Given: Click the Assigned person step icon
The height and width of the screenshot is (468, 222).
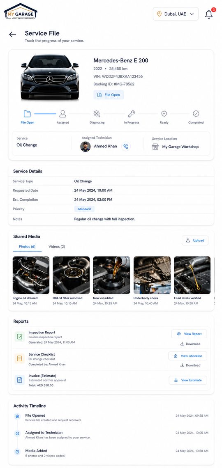Looking at the screenshot, I should tap(63, 114).
